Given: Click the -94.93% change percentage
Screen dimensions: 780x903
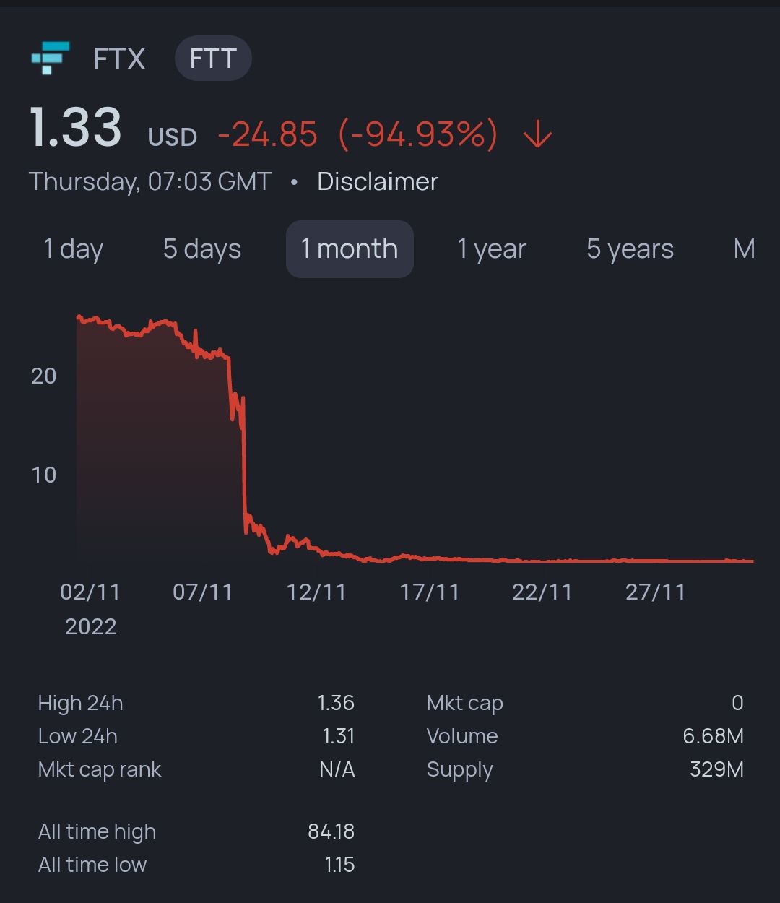Looking at the screenshot, I should (418, 134).
